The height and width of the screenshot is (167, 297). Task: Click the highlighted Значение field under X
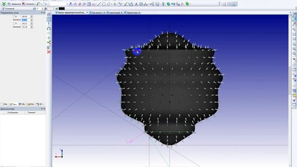click(26, 20)
